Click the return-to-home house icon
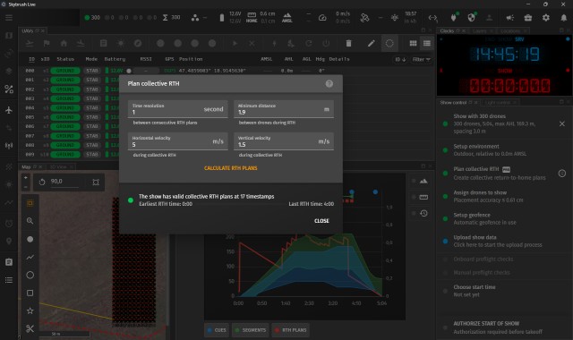 point(64,44)
